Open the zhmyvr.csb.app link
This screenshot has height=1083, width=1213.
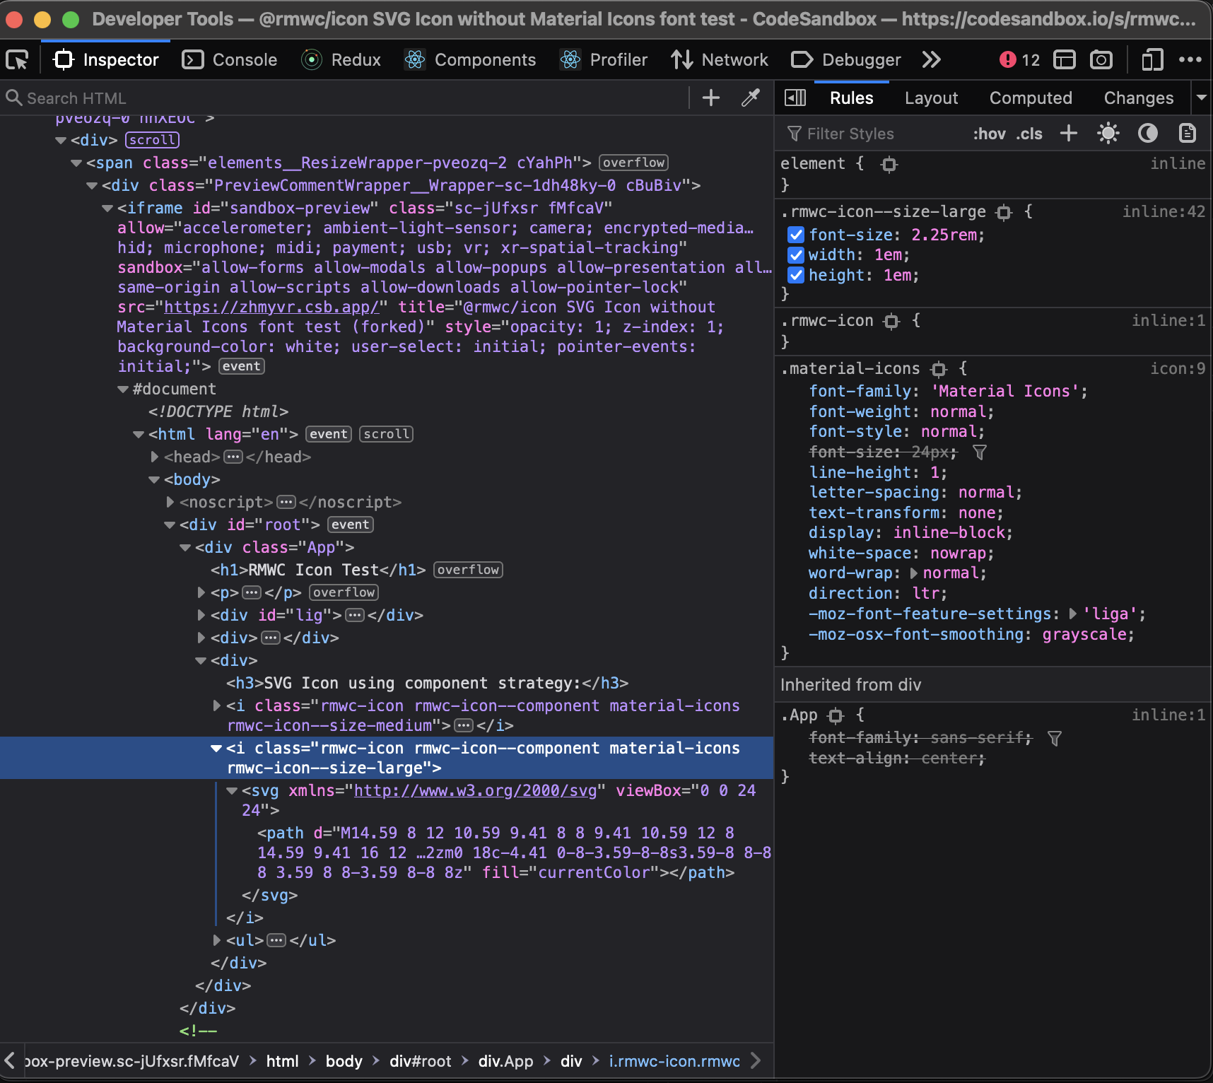pyautogui.click(x=272, y=307)
